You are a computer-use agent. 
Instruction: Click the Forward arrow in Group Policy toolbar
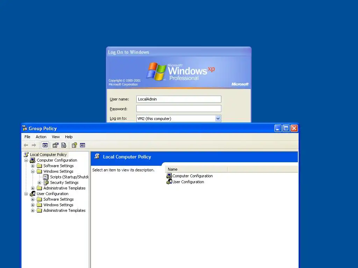point(34,145)
